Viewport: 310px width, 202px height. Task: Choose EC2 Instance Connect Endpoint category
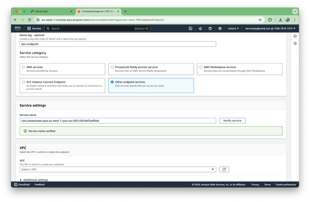click(x=23, y=82)
